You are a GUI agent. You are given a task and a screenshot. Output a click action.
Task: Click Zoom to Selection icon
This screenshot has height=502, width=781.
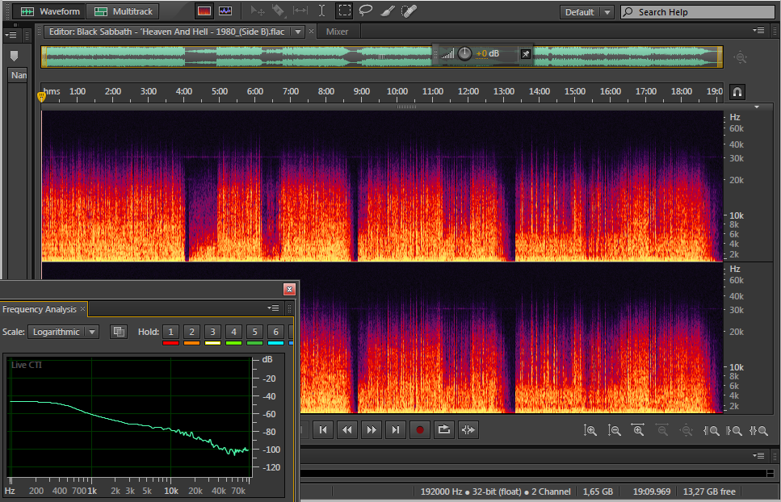tap(758, 431)
